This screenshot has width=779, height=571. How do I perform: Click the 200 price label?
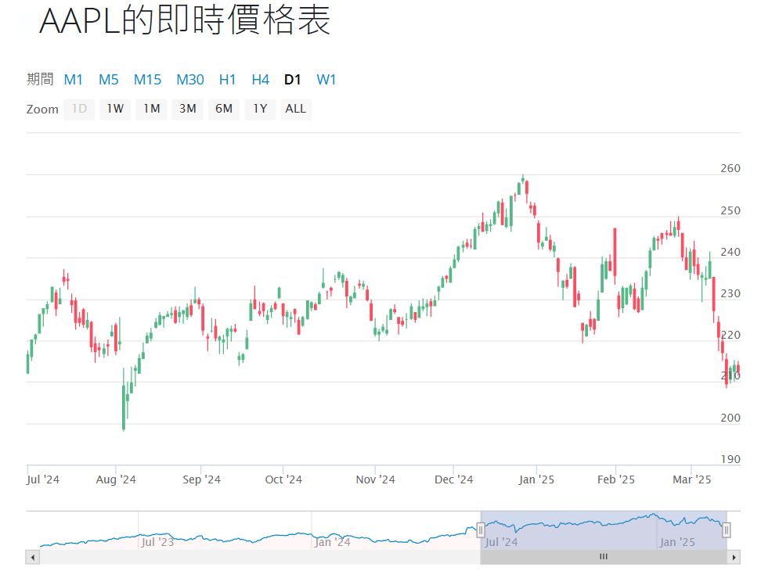[730, 418]
